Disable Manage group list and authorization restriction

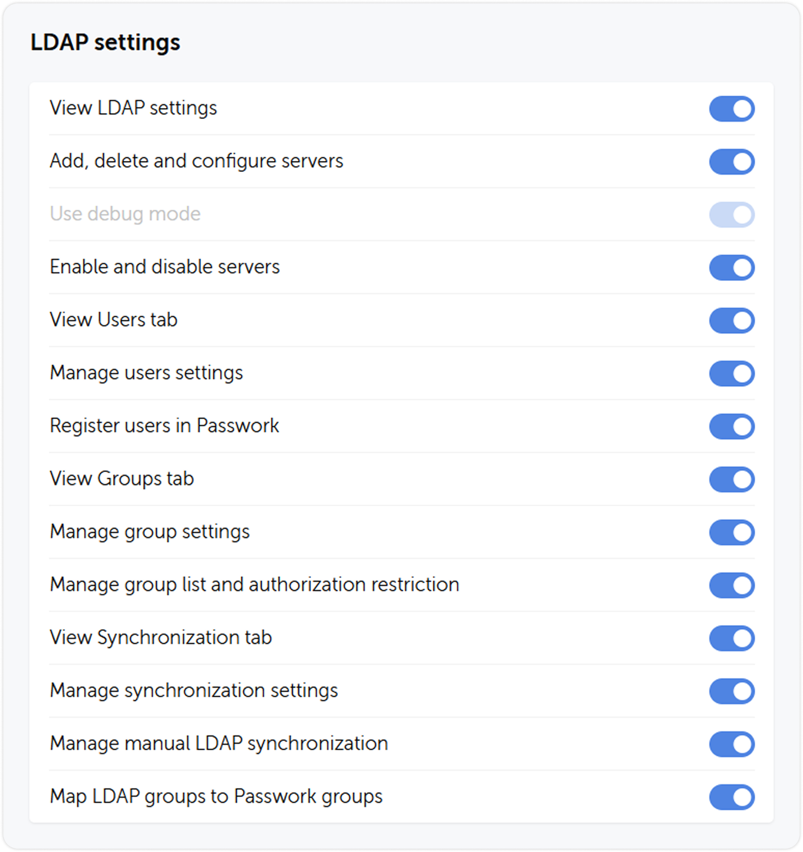[x=732, y=585]
